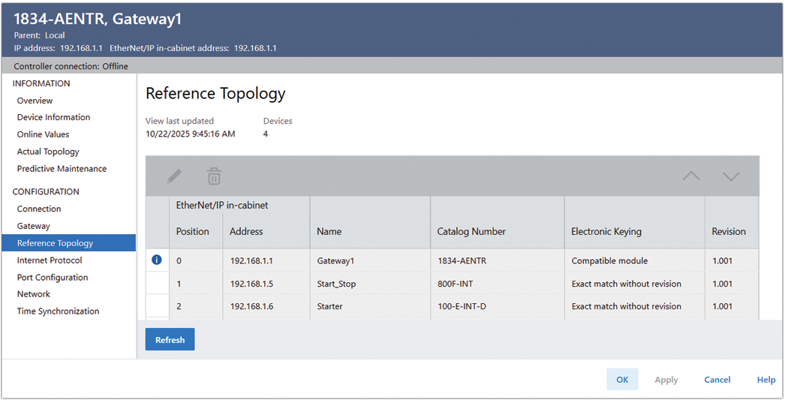Select Reference Topology in sidebar
The height and width of the screenshot is (403, 788).
pos(69,242)
